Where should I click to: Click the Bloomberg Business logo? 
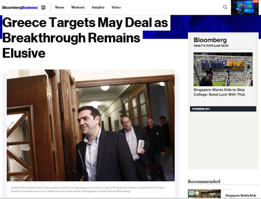pyautogui.click(x=20, y=7)
